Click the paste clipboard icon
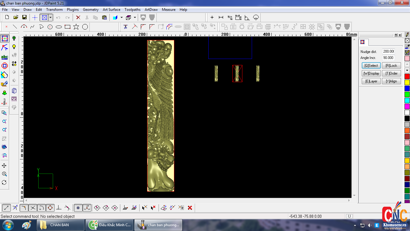 [104, 17]
